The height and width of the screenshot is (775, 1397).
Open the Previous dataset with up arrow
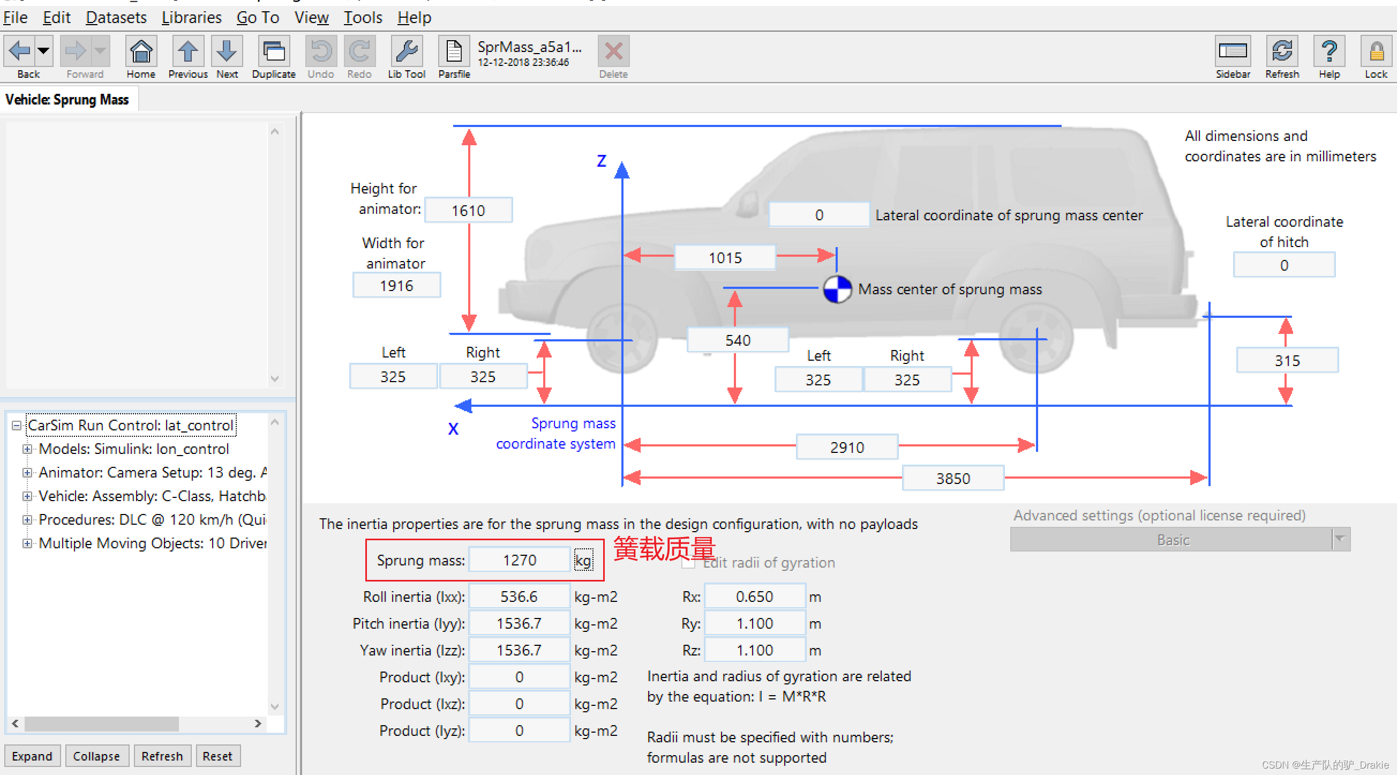coord(187,51)
